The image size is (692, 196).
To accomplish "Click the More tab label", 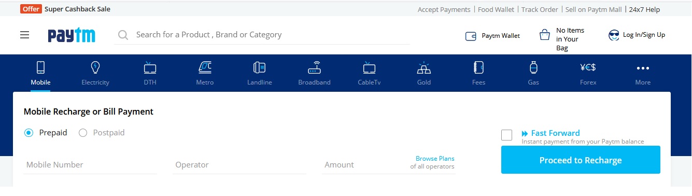I will pos(643,82).
